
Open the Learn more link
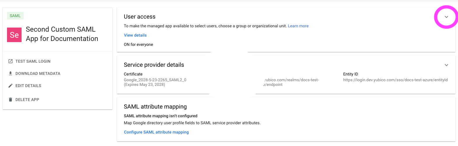point(298,26)
